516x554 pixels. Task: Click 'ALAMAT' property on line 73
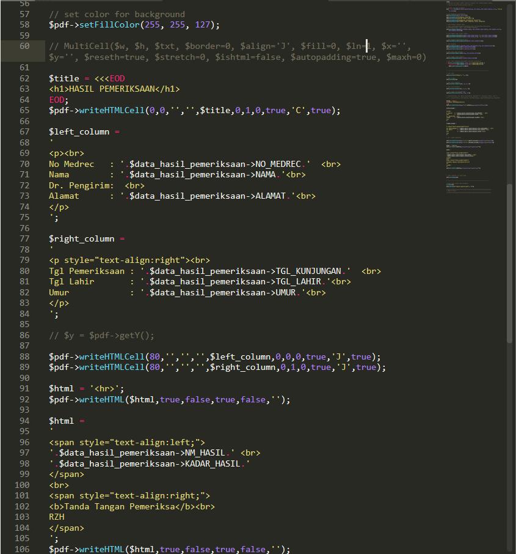coord(271,196)
